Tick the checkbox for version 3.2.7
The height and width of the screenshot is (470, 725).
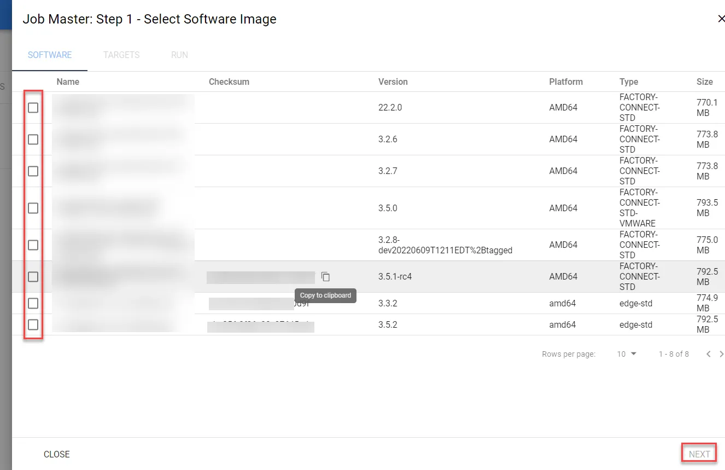click(x=33, y=171)
